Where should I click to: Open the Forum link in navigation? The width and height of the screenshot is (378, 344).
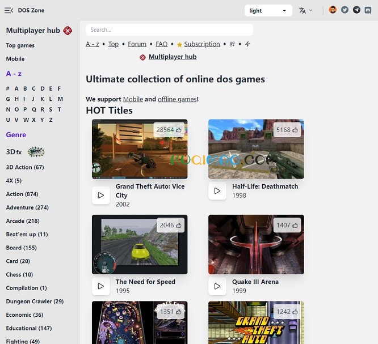[137, 44]
